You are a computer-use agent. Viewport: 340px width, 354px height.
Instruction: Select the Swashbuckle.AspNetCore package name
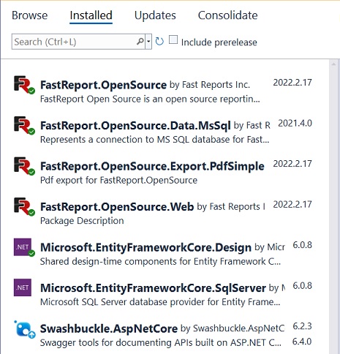[109, 328]
